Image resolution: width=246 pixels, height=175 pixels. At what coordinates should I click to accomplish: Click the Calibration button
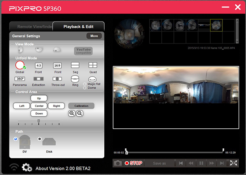tap(81, 106)
